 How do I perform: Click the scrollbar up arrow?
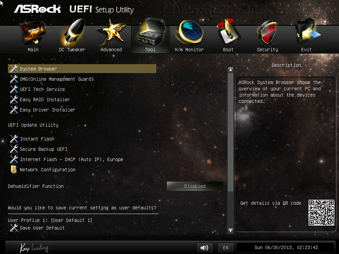pos(230,70)
